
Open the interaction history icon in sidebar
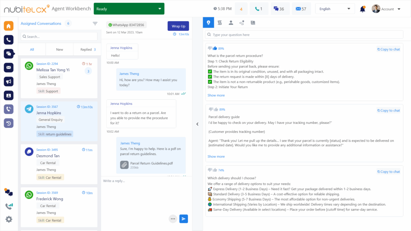(x=8, y=123)
